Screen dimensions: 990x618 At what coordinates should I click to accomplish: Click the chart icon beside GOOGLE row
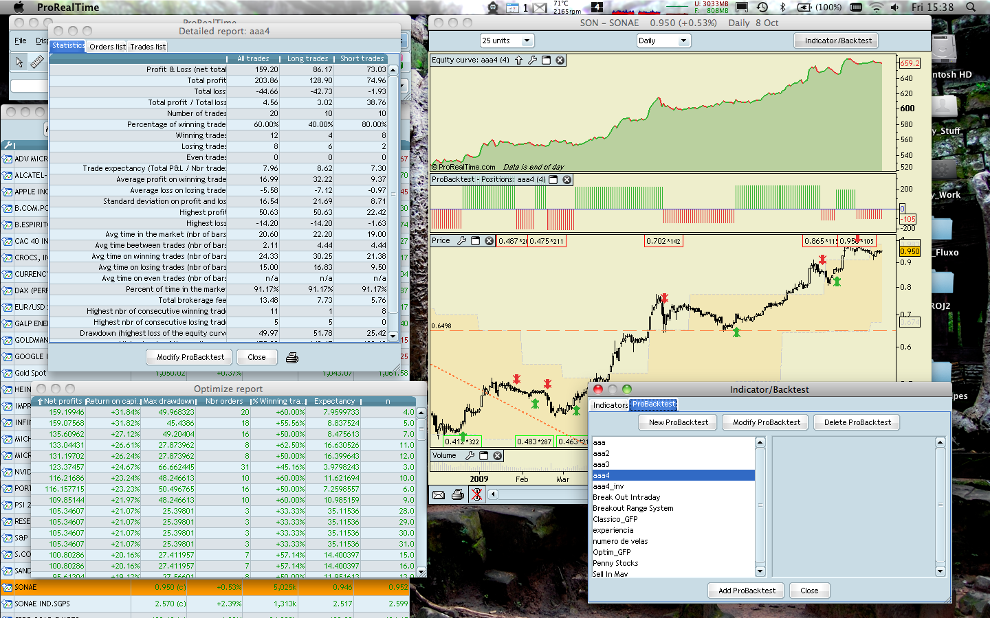(8, 357)
